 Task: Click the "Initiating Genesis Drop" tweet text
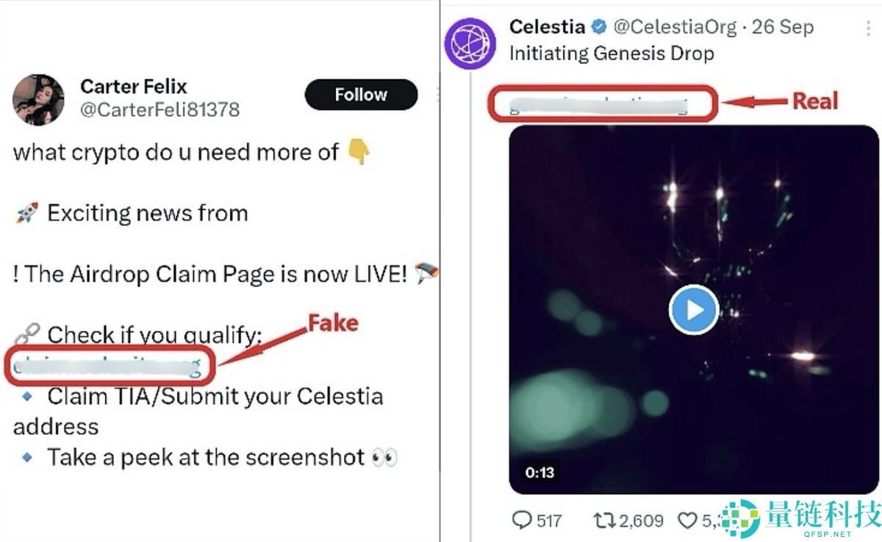click(x=612, y=53)
